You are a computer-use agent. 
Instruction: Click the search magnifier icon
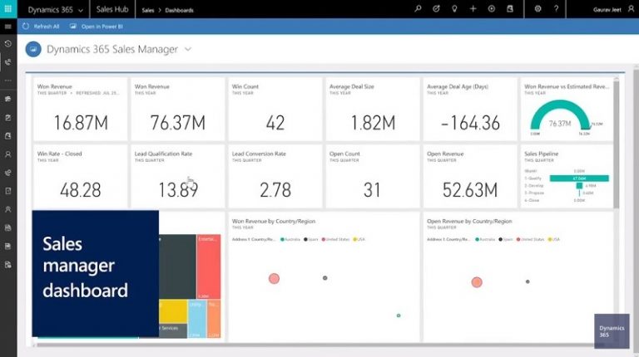pos(418,8)
